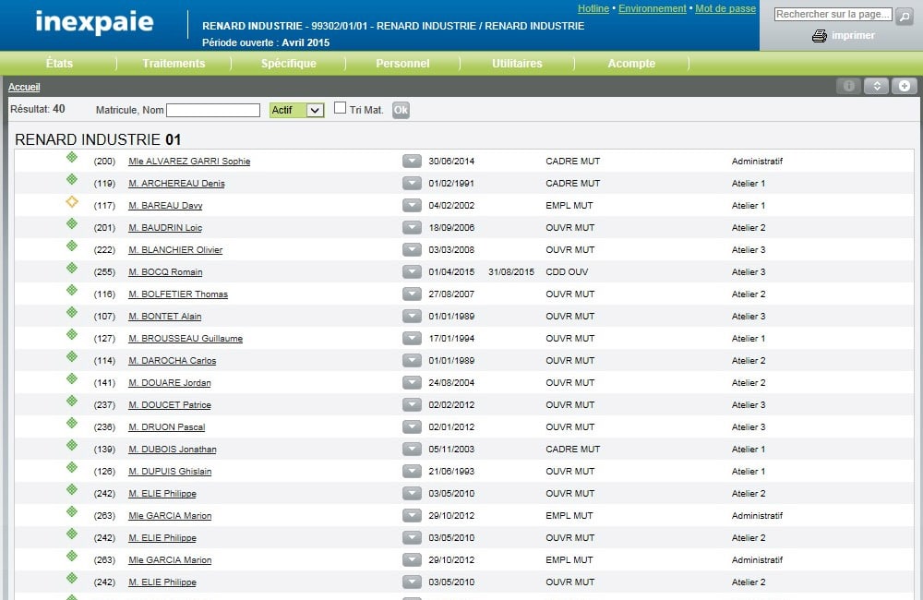
Task: Open the Utilitaires menu
Action: point(517,64)
